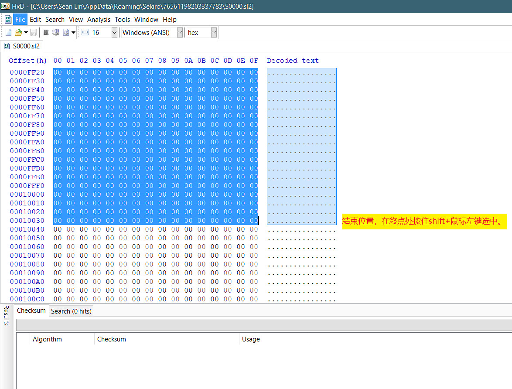Click the HxD document icon in menu bar
This screenshot has width=512, height=389.
point(8,19)
